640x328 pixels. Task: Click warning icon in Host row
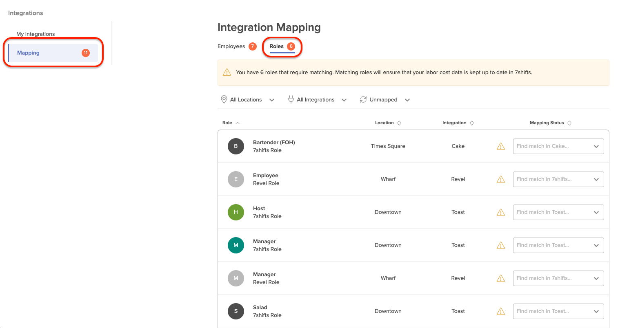click(500, 213)
